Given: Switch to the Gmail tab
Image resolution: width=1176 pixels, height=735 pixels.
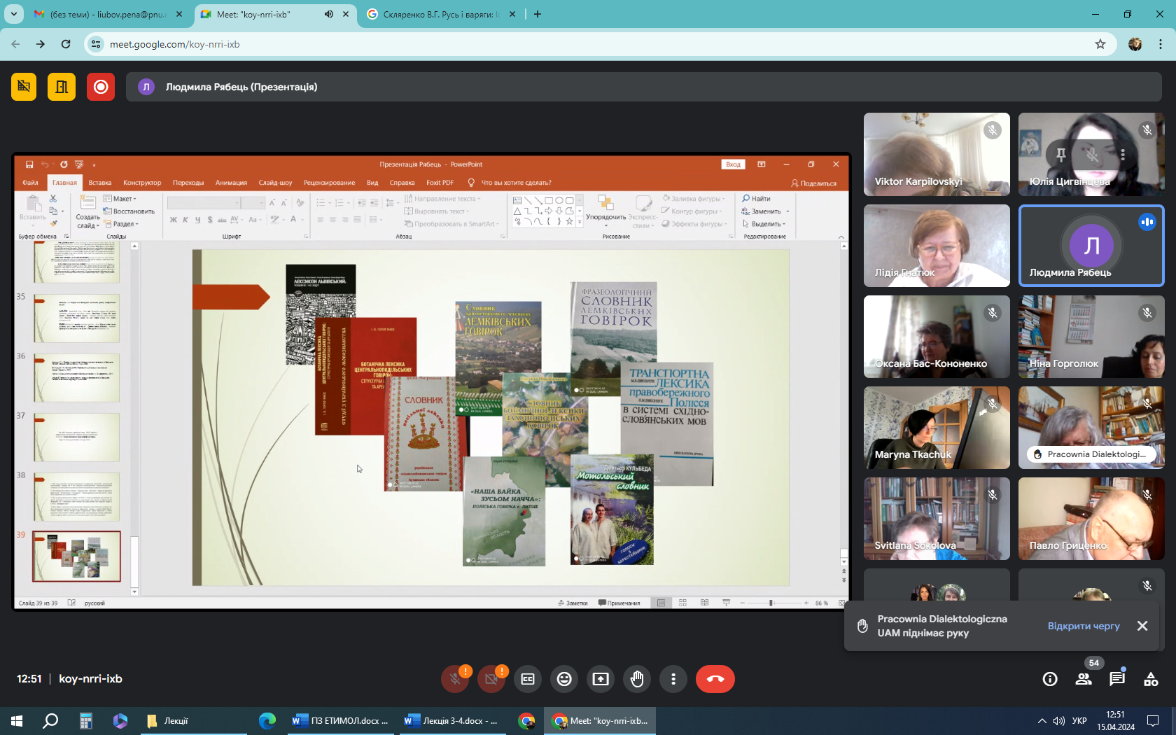Looking at the screenshot, I should point(105,14).
